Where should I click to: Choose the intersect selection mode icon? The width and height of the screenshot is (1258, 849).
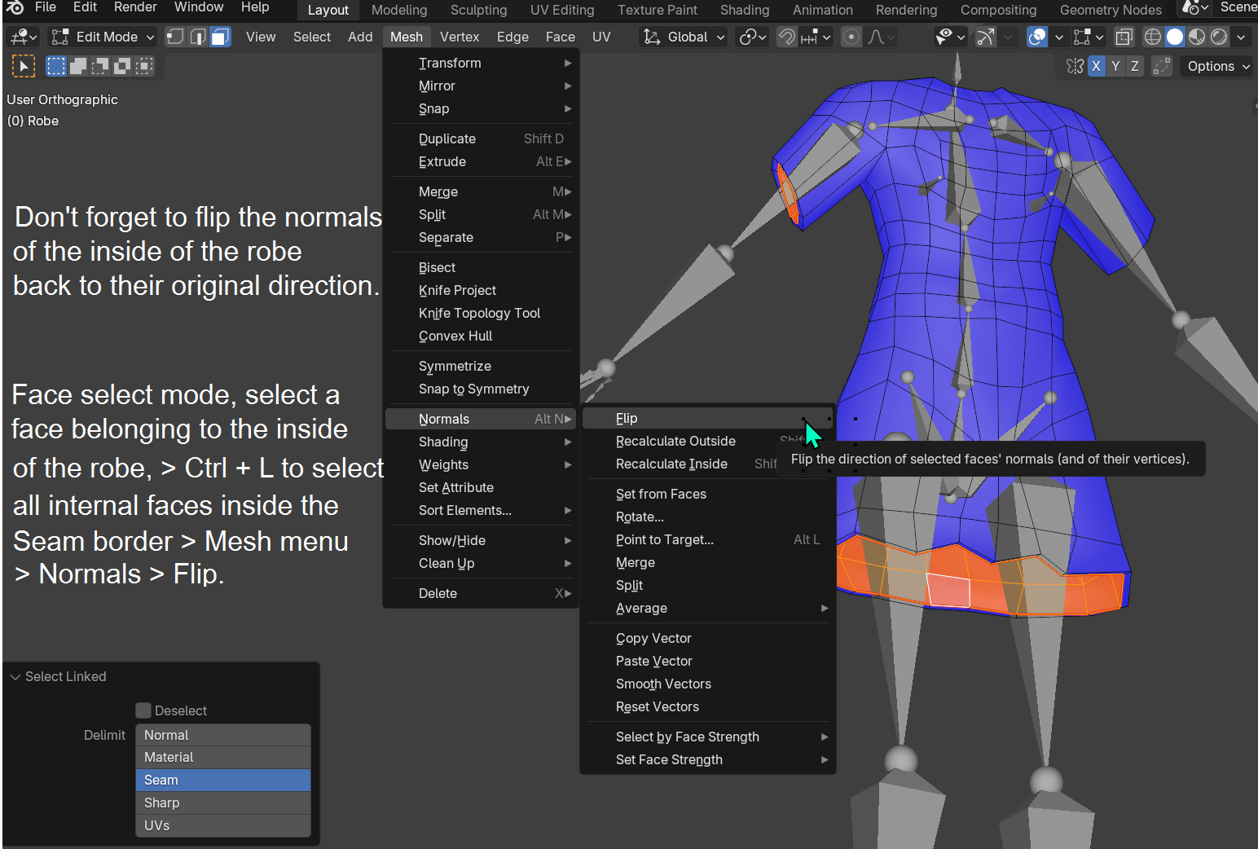[x=144, y=67]
